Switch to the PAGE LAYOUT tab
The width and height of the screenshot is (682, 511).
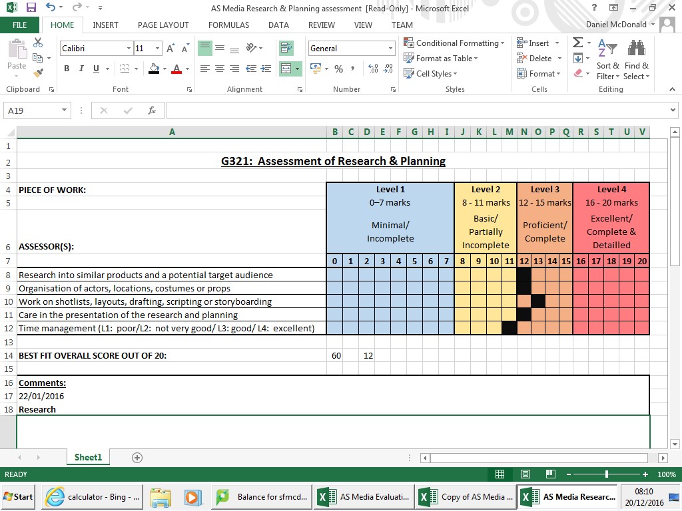tap(163, 25)
